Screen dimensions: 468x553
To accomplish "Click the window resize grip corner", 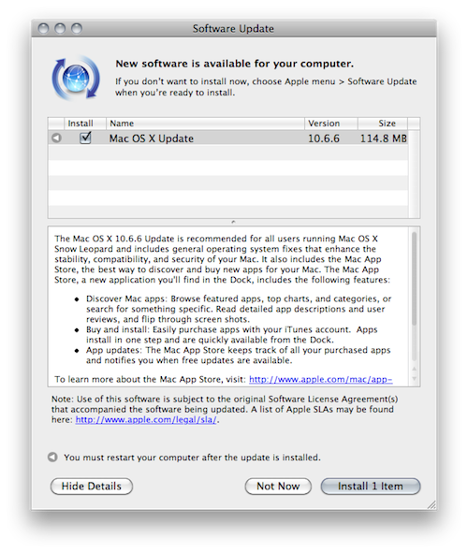I will 431,504.
